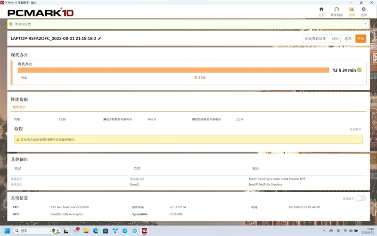377x236 pixels.
Task: Click the 13th Gen Intel Core i5-13500H text
Action: (70, 207)
